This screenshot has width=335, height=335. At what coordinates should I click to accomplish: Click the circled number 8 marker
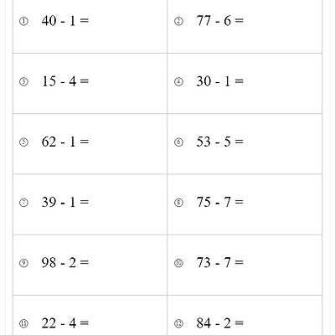(x=178, y=203)
